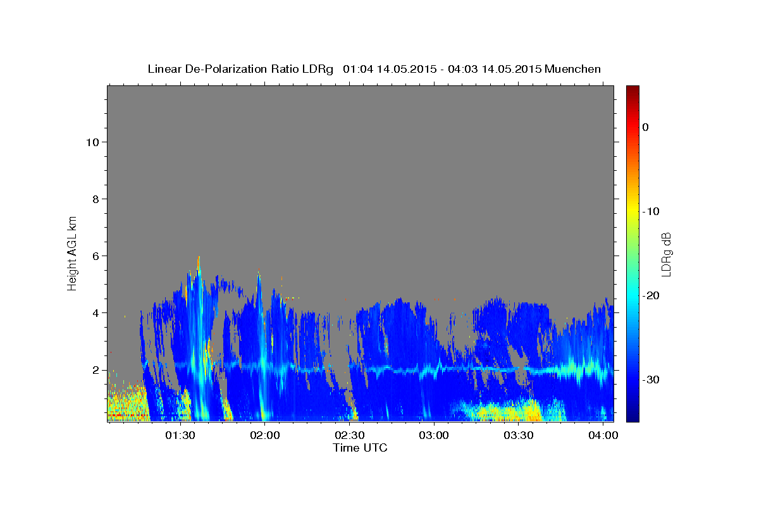759x506 pixels.
Task: Click the colorbar value -10
Action: [x=651, y=211]
